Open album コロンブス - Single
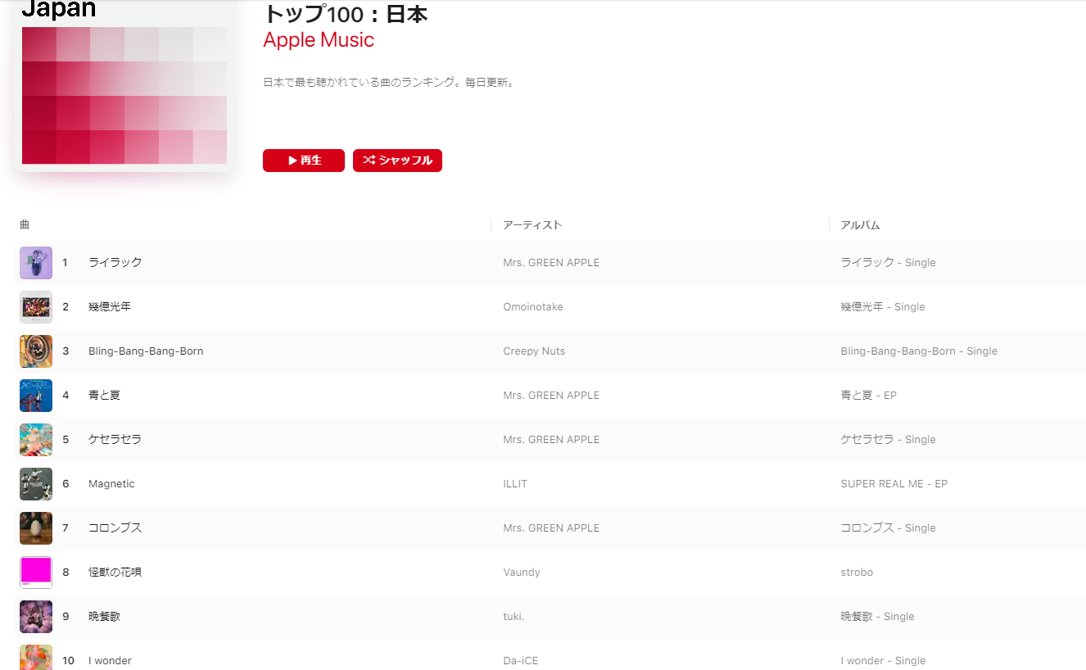 [888, 528]
